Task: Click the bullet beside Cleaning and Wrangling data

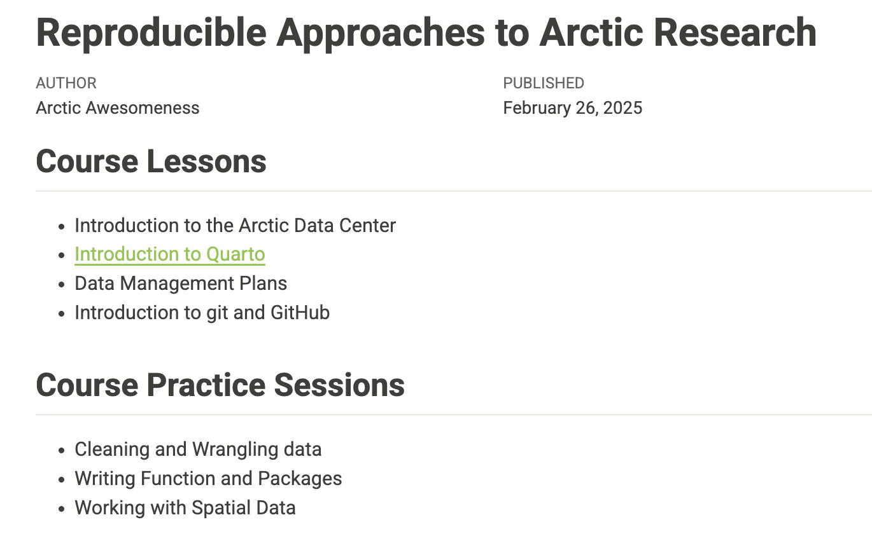Action: tap(62, 451)
